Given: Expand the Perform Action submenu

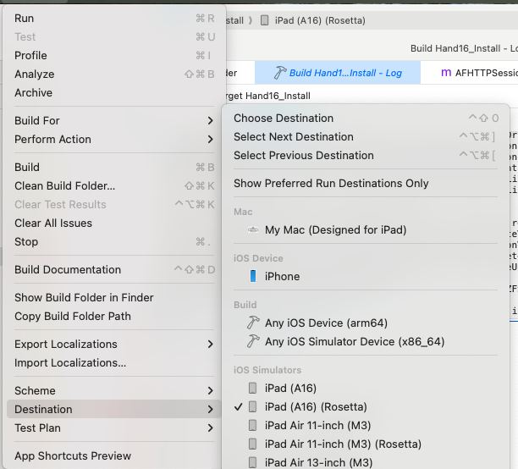Looking at the screenshot, I should [114, 139].
